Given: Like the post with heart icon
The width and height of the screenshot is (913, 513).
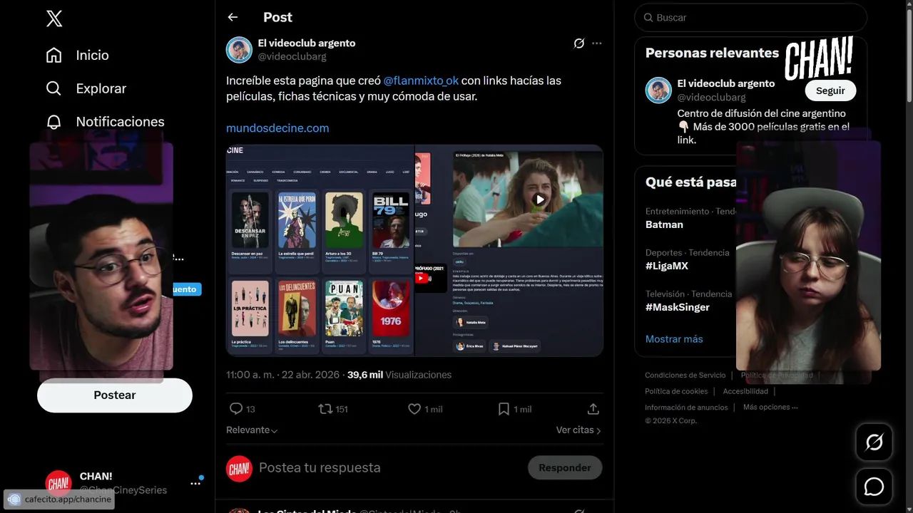Looking at the screenshot, I should coord(414,409).
